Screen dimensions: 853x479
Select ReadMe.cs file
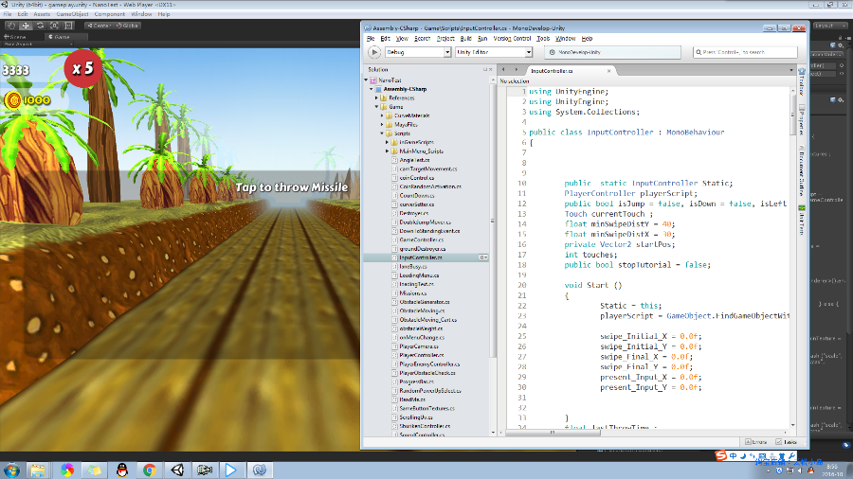[x=412, y=399]
